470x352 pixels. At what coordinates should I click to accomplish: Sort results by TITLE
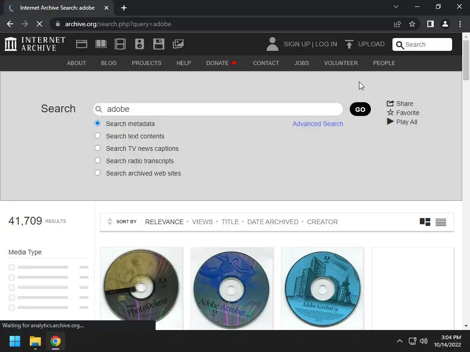pyautogui.click(x=230, y=222)
